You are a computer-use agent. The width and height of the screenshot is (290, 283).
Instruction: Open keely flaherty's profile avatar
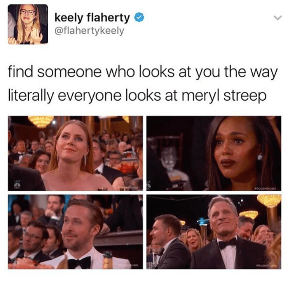tap(28, 24)
